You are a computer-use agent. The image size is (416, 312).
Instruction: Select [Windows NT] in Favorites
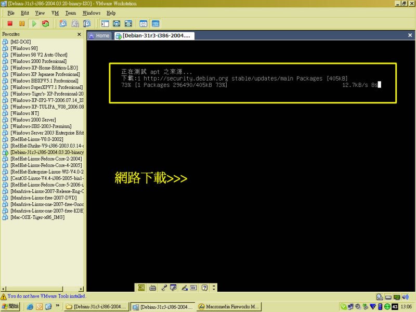(x=24, y=113)
